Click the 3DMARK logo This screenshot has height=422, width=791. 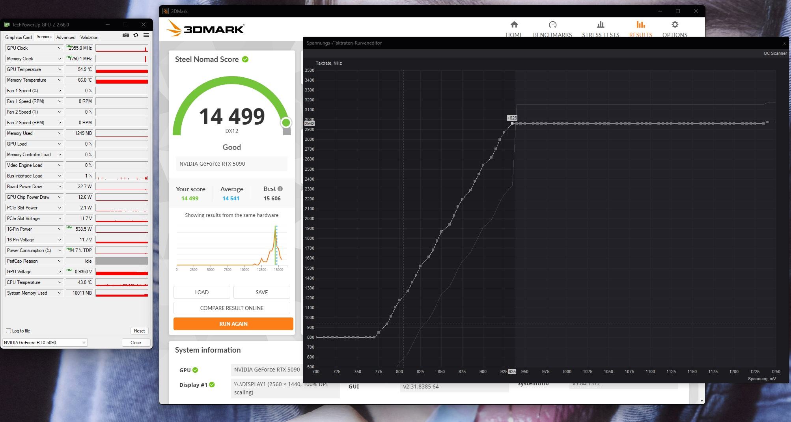click(205, 29)
